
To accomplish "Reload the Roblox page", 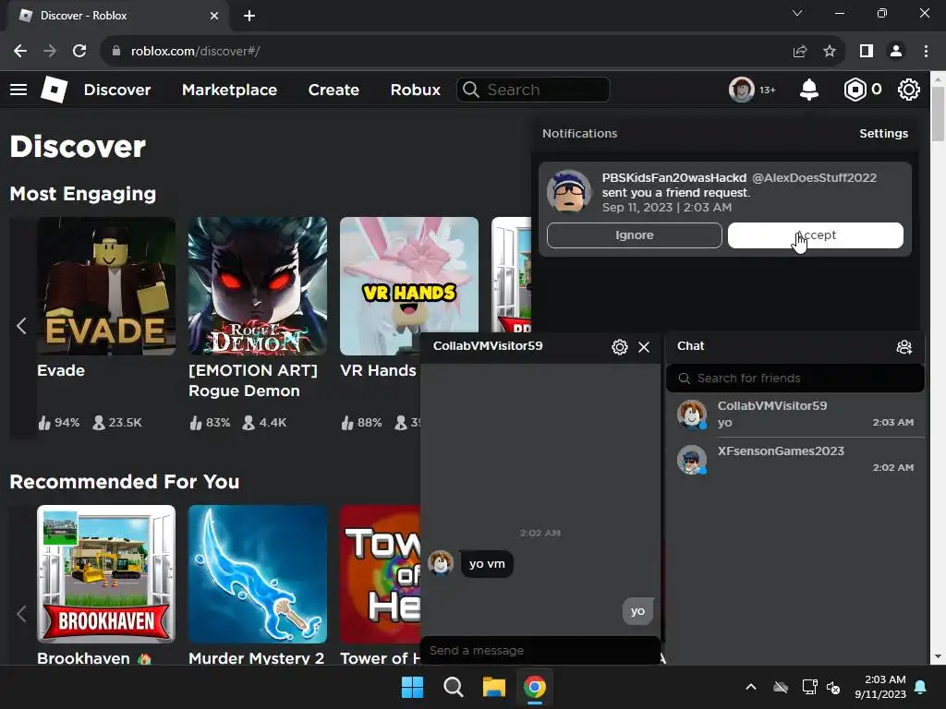I will (x=79, y=52).
